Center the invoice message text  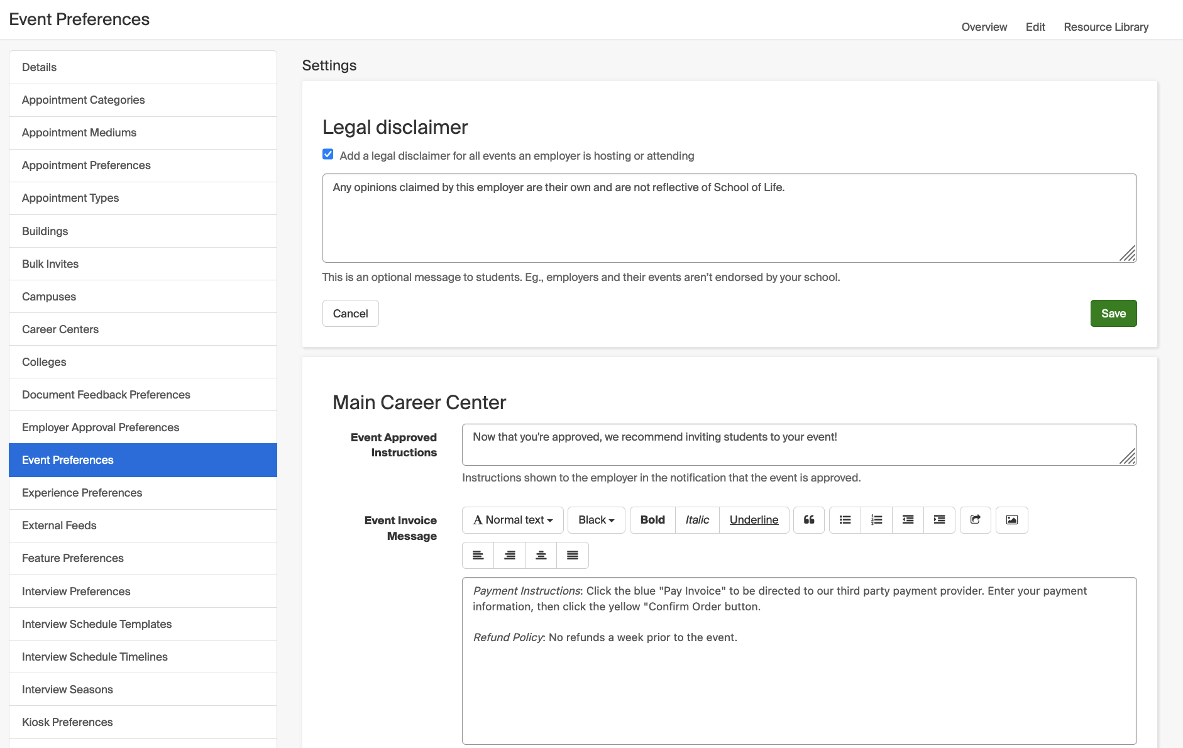point(541,555)
